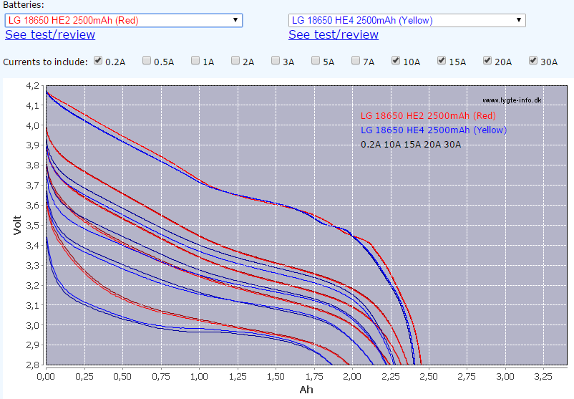Click the 4,0 value on the Volt axis
Image resolution: width=574 pixels, height=399 pixels.
click(x=32, y=125)
